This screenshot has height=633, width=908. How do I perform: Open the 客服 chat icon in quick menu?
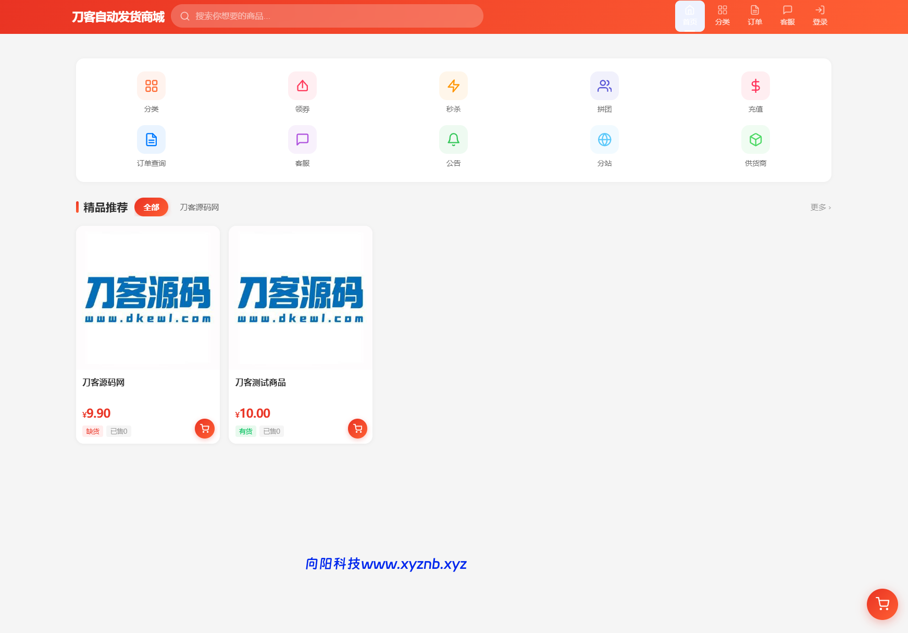(302, 139)
